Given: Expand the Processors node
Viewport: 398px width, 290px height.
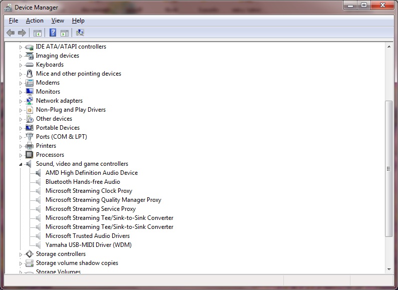Looking at the screenshot, I should coord(21,155).
